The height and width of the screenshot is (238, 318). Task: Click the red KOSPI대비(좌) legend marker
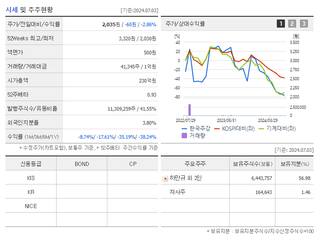point(217,129)
